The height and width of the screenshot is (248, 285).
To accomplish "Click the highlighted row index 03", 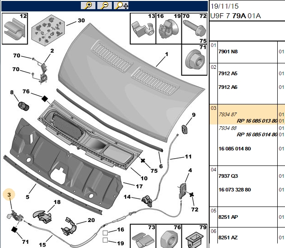I will (213, 108).
